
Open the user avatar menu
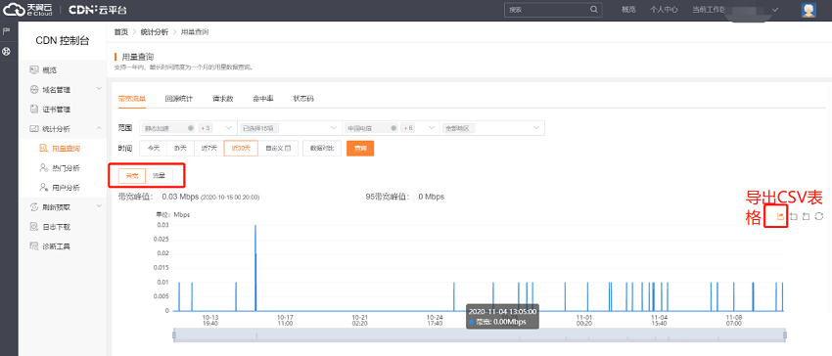point(809,10)
